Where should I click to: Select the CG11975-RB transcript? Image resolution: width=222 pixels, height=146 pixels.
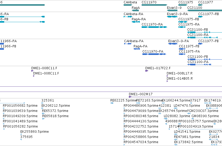[x=183, y=22]
